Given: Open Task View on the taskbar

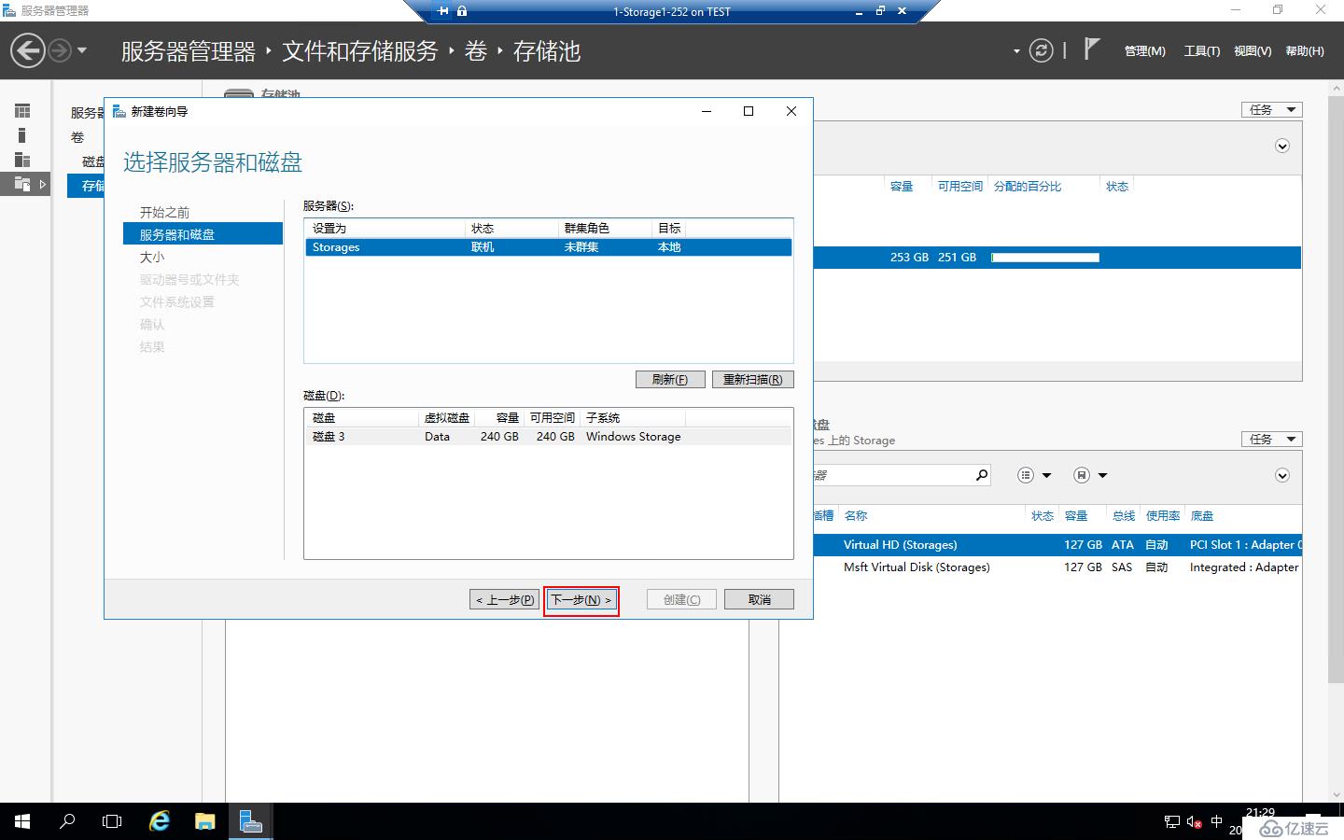Looking at the screenshot, I should [x=112, y=821].
